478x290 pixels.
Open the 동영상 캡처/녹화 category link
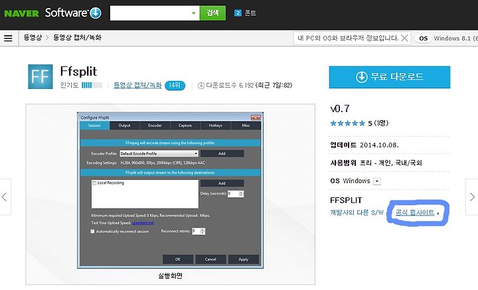pyautogui.click(x=137, y=85)
